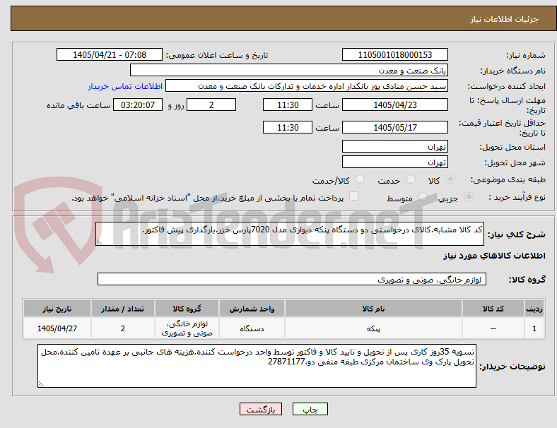Image resolution: width=557 pixels, height=428 pixels.
Task: Click the goods group field لوازم خانگی، صوتی و تصویری
Action: (292, 279)
